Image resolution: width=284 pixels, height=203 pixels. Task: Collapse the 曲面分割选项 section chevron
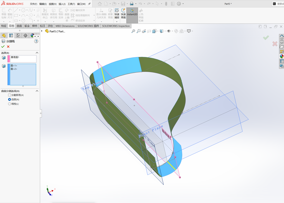tap(37, 91)
